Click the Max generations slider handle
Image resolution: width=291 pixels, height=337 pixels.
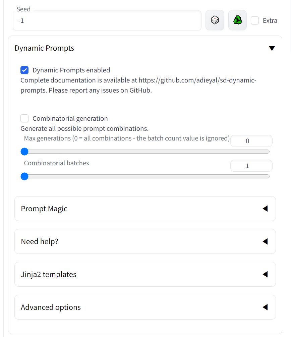(24, 152)
